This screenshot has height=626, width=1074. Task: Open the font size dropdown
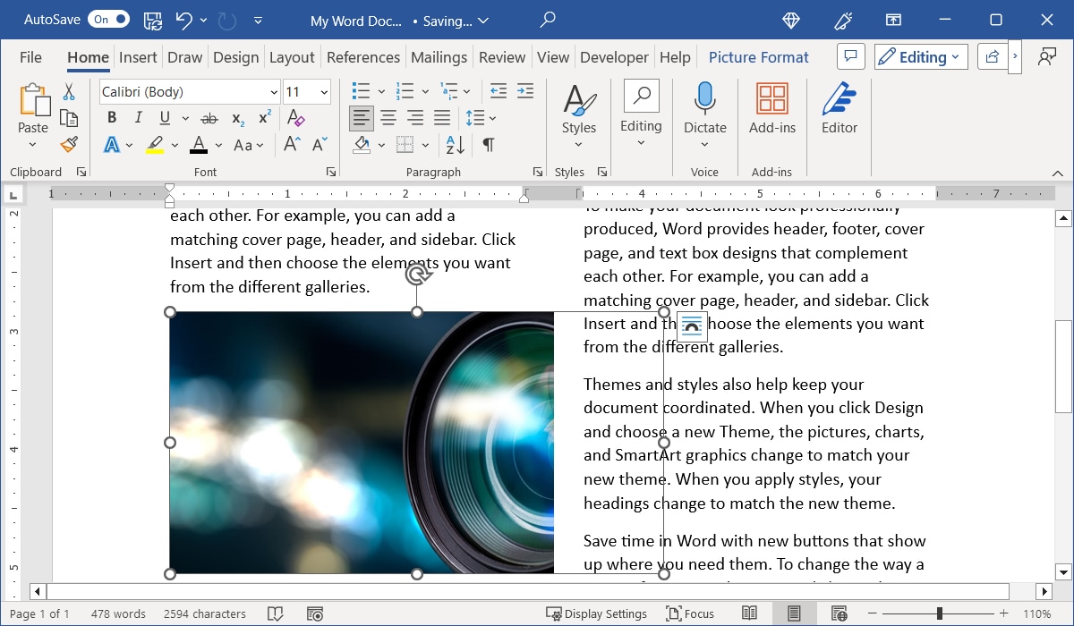click(x=322, y=91)
